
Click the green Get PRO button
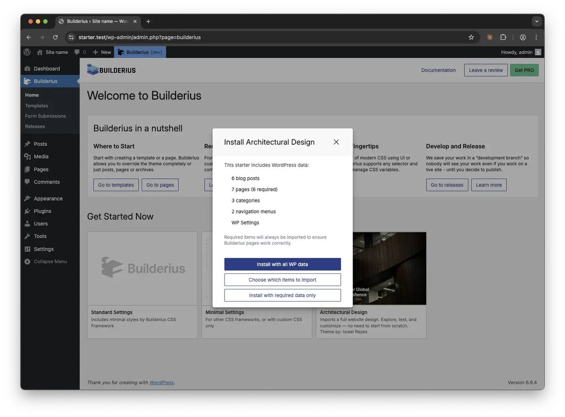point(524,69)
